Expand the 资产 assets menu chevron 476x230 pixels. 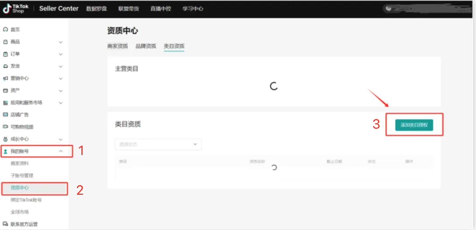61,91
